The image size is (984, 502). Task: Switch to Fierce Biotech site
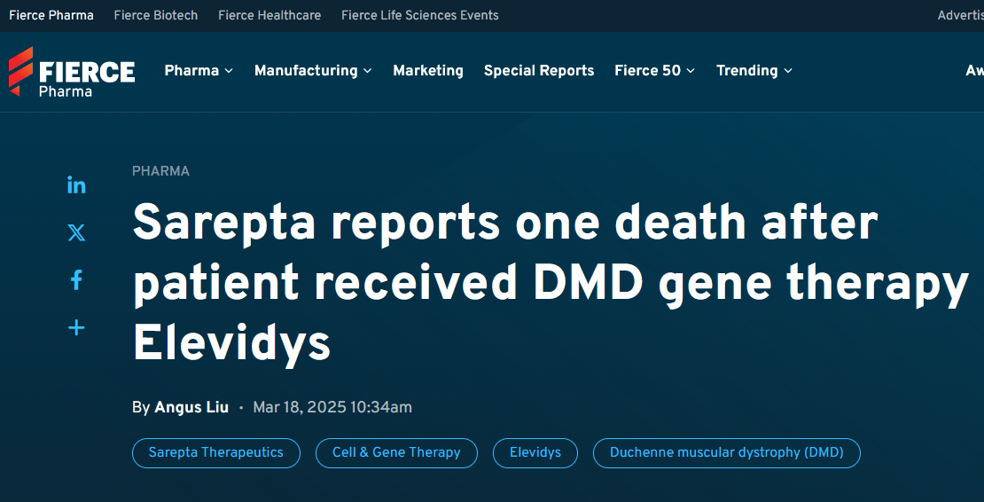(156, 15)
